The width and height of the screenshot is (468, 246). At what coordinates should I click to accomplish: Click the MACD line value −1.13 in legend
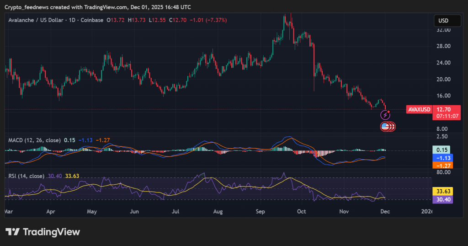pos(85,140)
